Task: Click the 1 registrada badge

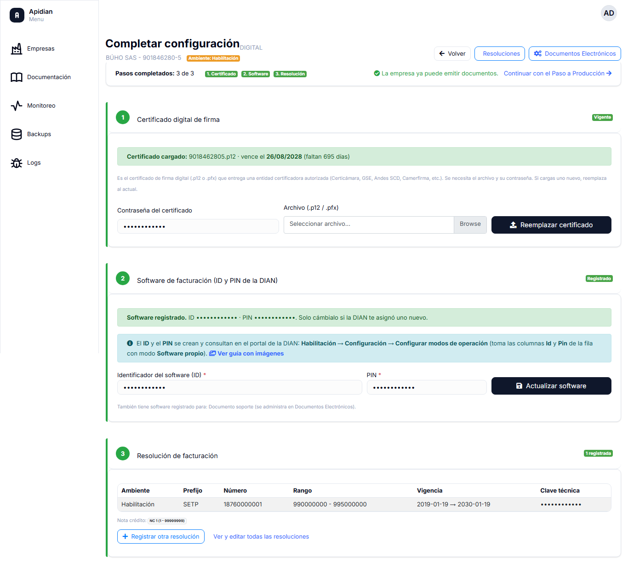Action: point(598,453)
